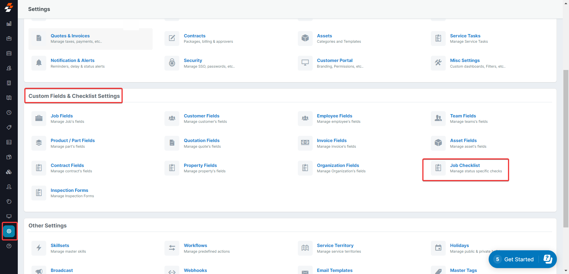Image resolution: width=569 pixels, height=274 pixels.
Task: Click the Misc Settings tools icon
Action: (438, 63)
